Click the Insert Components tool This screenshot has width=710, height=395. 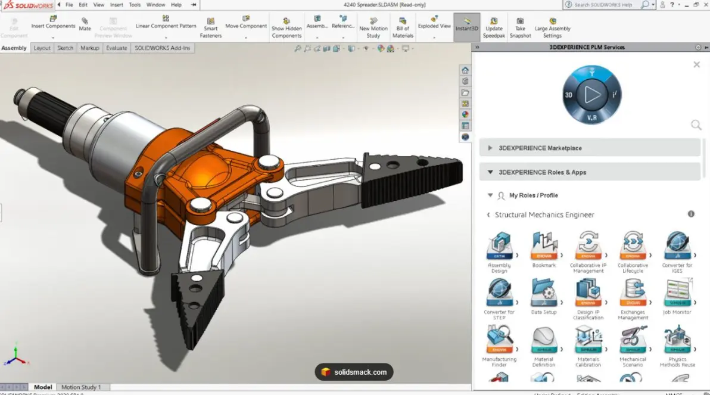[53, 22]
